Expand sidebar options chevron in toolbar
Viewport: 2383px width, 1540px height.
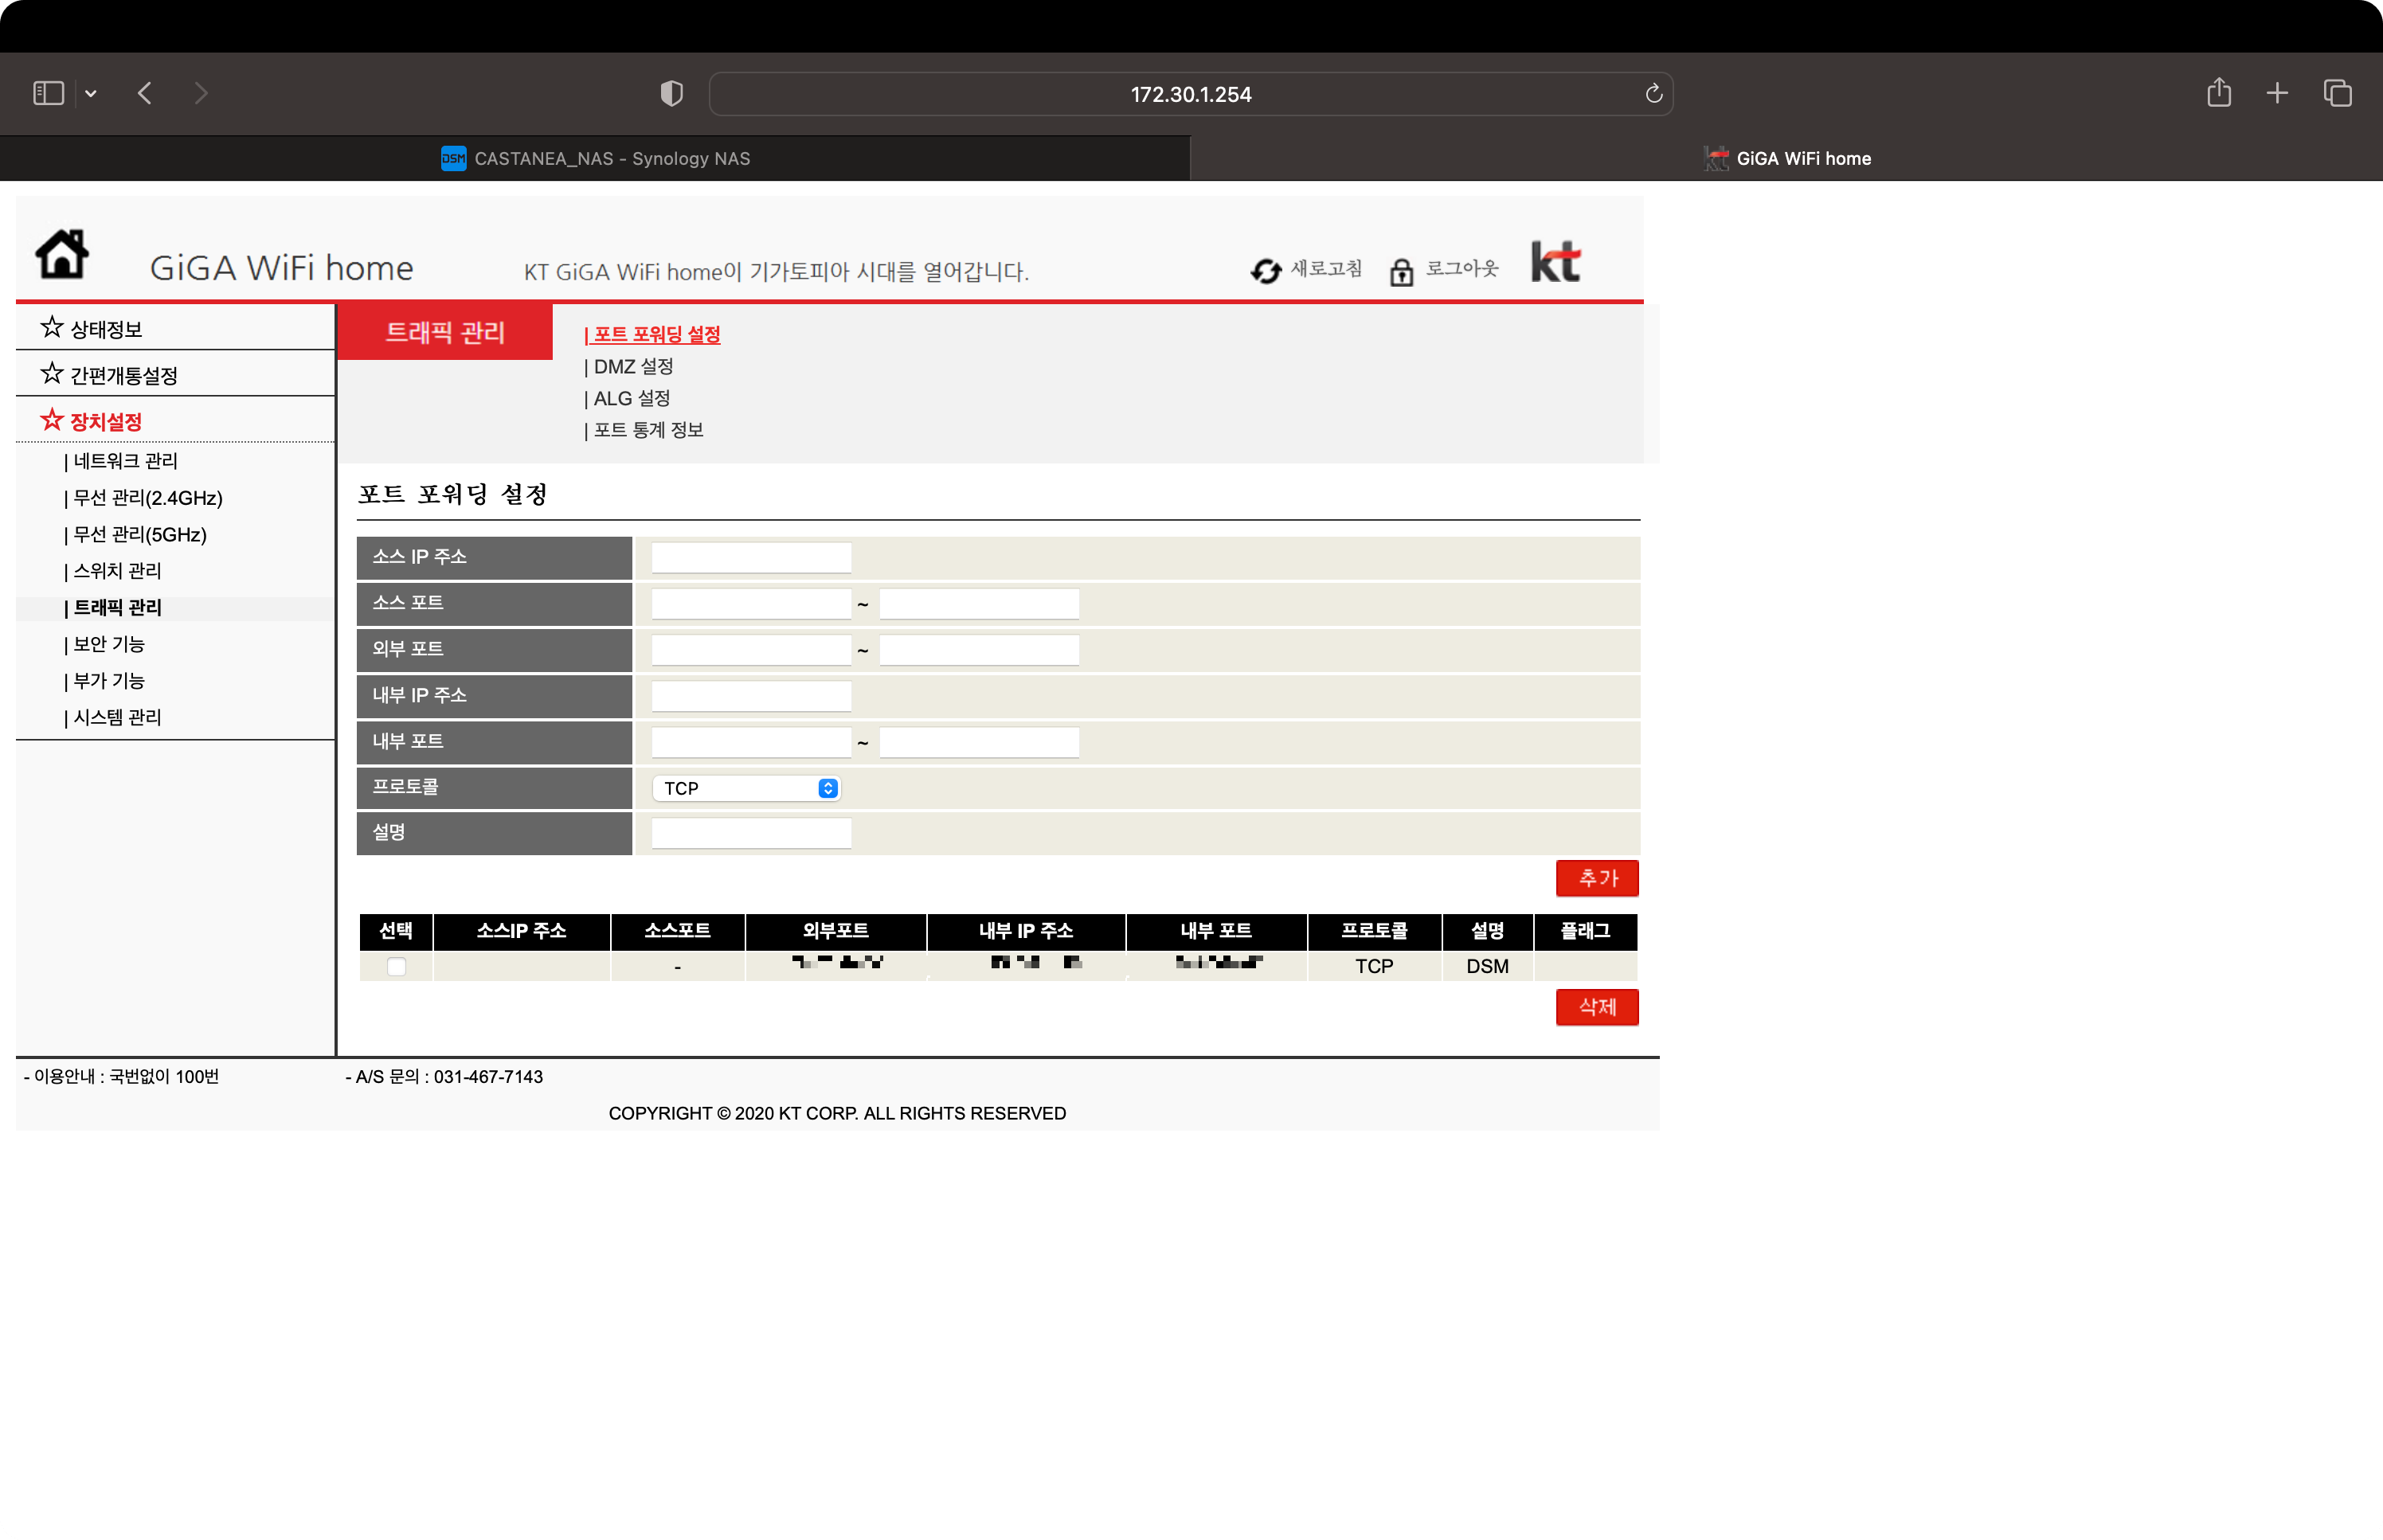[x=91, y=94]
